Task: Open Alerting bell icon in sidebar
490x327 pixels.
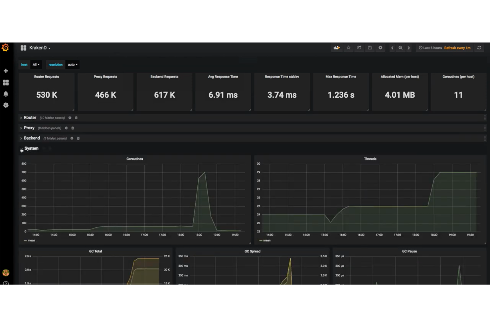Action: (x=6, y=94)
